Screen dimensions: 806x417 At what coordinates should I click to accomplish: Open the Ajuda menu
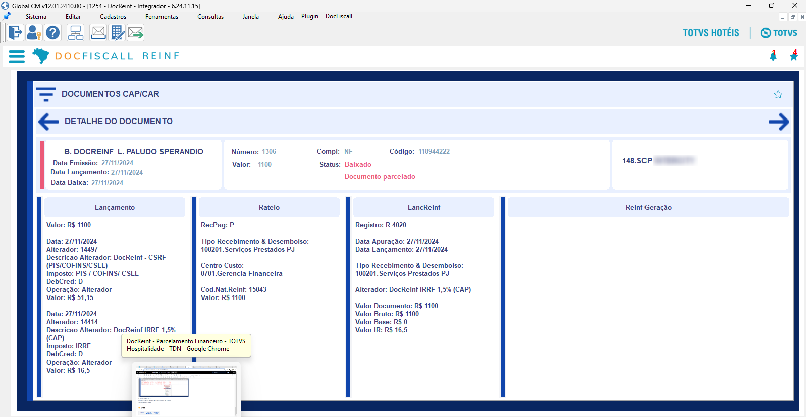(x=286, y=17)
